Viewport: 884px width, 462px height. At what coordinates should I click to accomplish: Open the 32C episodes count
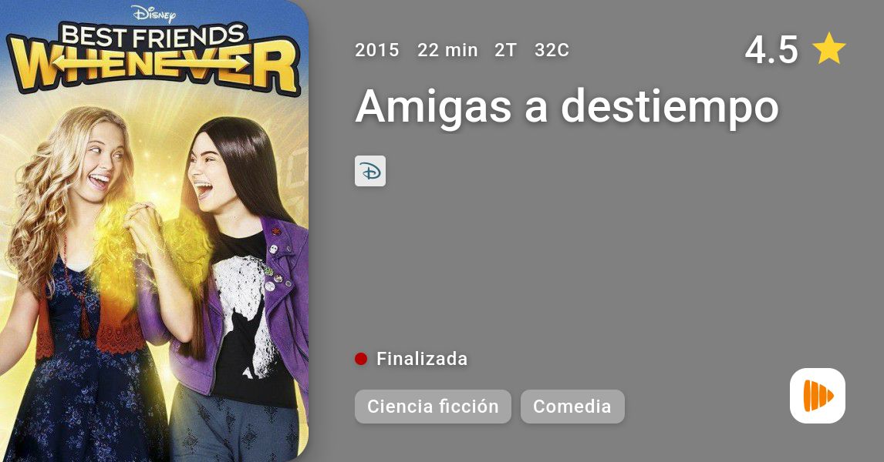pos(552,50)
